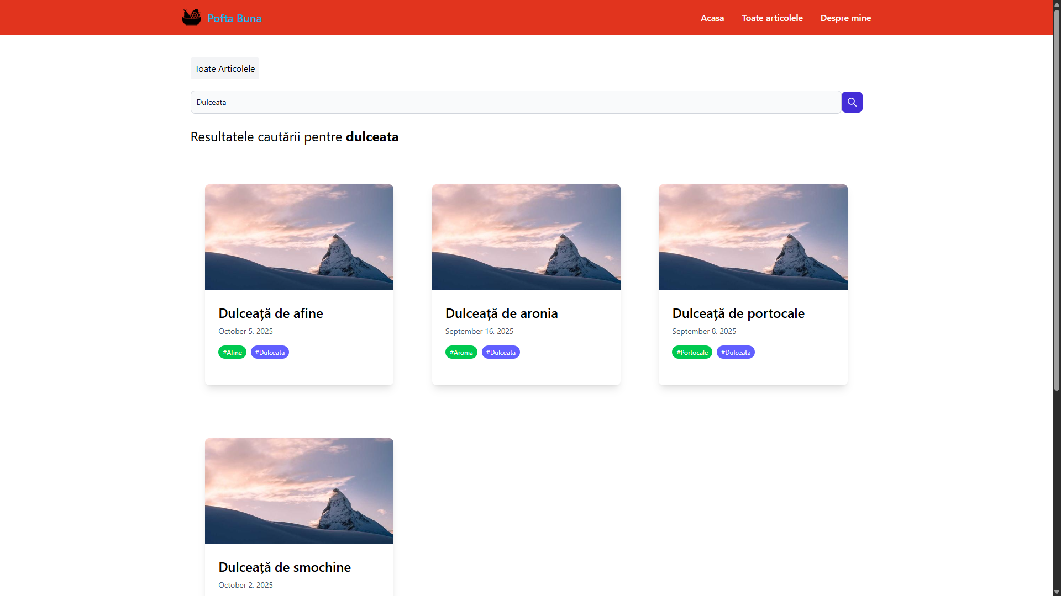1061x596 pixels.
Task: Click the Pofta Buna site title
Action: coord(234,18)
